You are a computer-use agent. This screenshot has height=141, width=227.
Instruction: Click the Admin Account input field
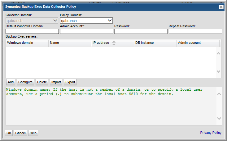pos(86,31)
